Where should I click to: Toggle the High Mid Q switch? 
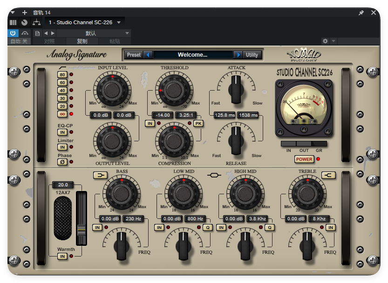click(x=270, y=228)
